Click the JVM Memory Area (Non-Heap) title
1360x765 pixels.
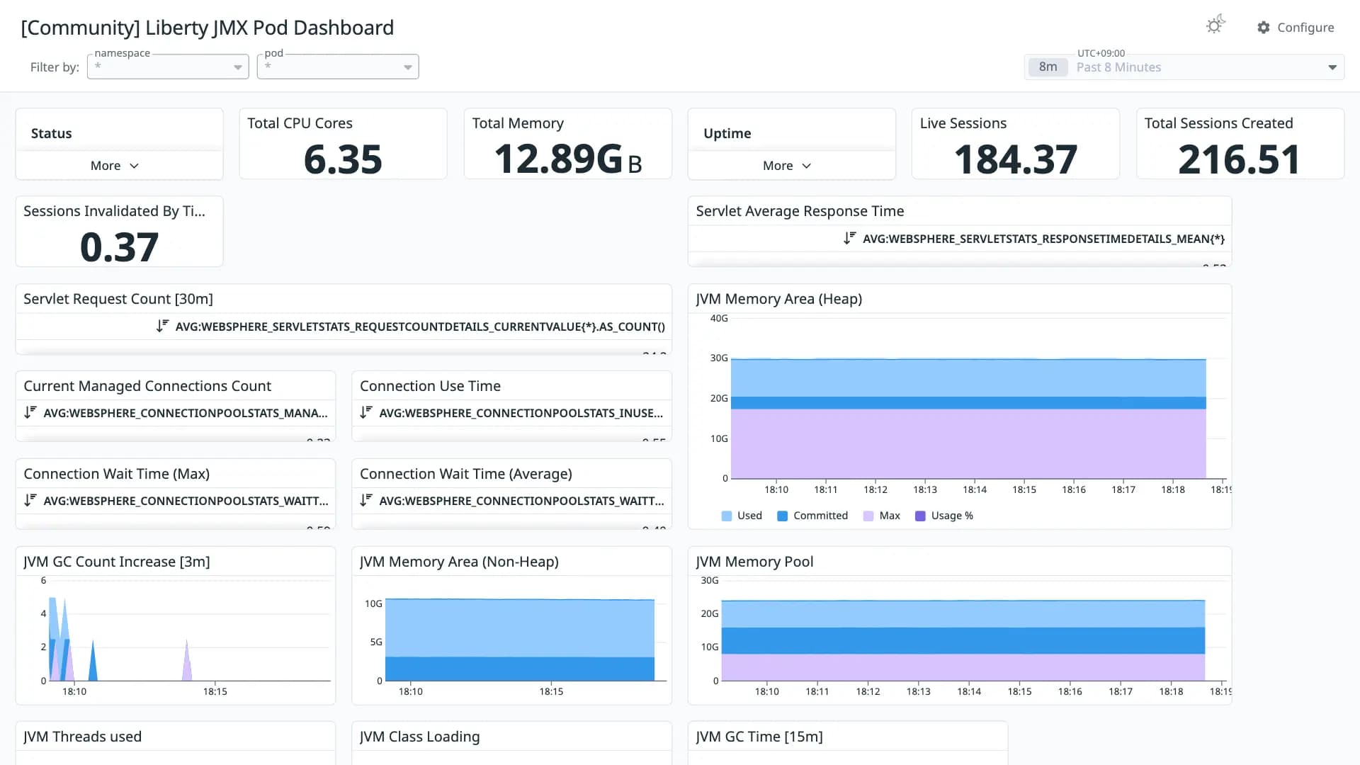[x=459, y=562]
